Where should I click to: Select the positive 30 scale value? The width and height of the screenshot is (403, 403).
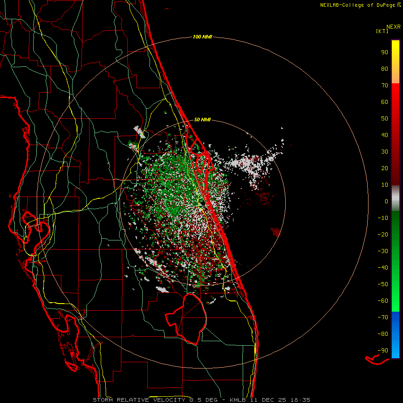(x=385, y=152)
